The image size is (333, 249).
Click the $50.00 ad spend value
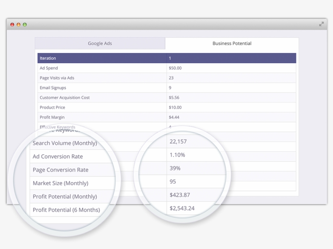pos(175,68)
